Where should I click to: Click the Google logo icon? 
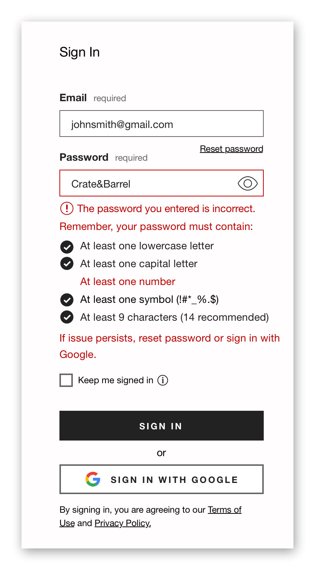(93, 479)
